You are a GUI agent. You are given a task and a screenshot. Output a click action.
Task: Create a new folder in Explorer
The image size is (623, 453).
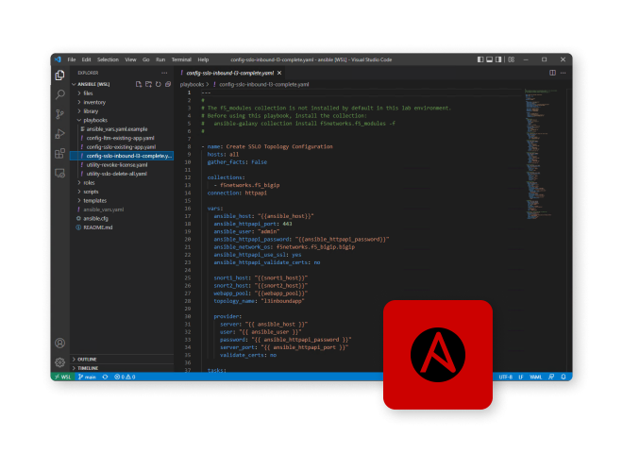click(x=148, y=84)
